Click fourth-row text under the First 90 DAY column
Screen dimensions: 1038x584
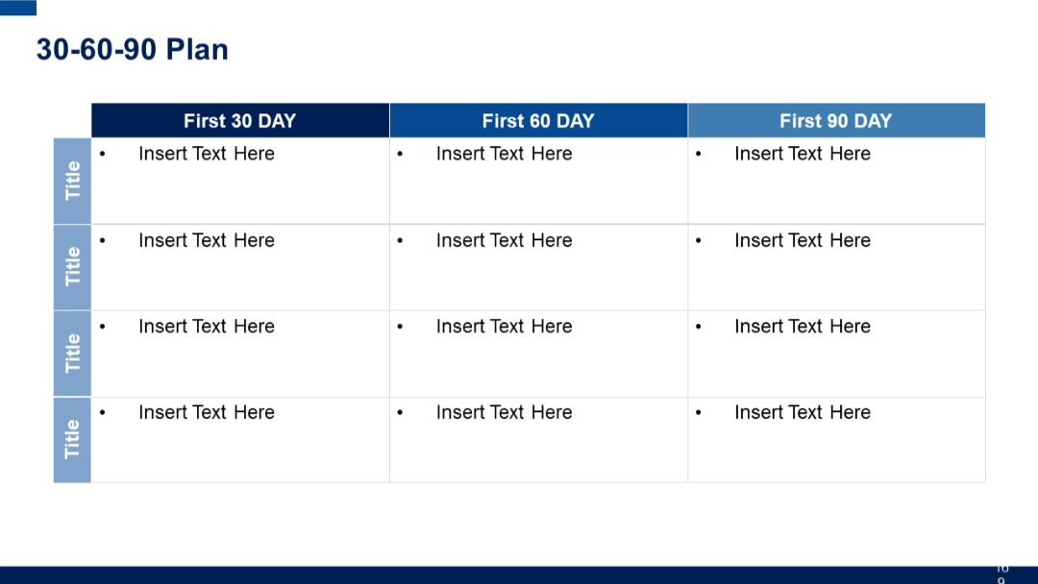pyautogui.click(x=803, y=412)
